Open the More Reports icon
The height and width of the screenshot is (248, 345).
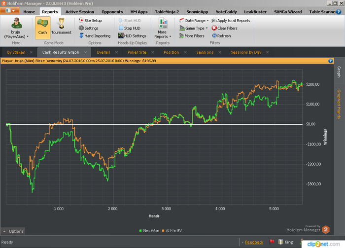pyautogui.click(x=163, y=23)
